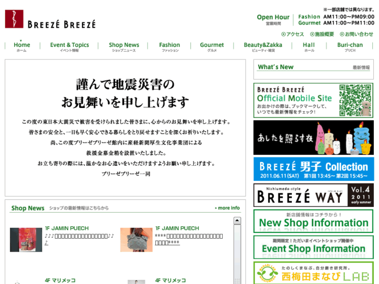Click the Shop News section heading
The height and width of the screenshot is (284, 379).
28,208
